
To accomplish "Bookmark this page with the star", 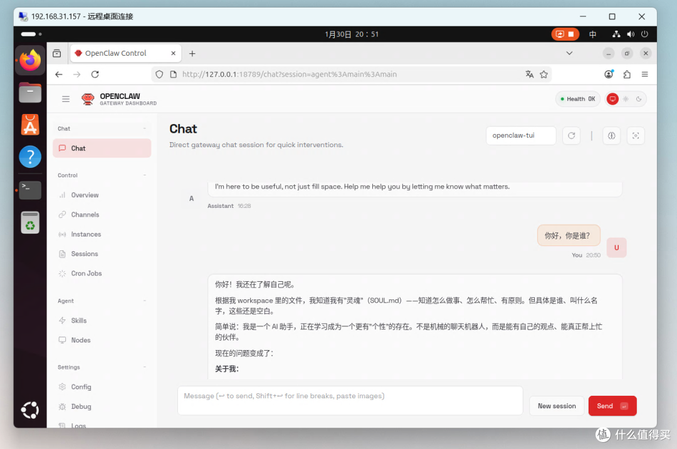I will 543,74.
